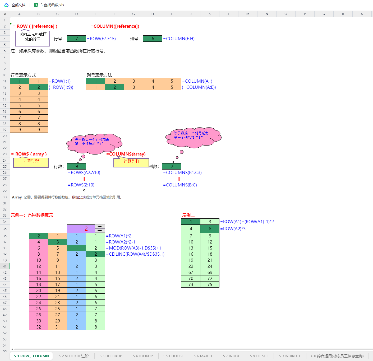This screenshot has height=361, width=373.
Task: Go to the 5.9 INDIRECT sheet tab
Action: pyautogui.click(x=289, y=356)
